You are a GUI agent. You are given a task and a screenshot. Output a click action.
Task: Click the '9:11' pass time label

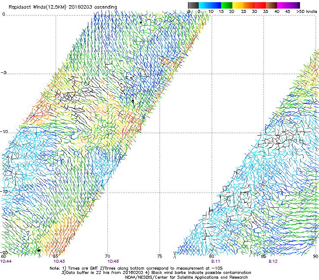click(x=216, y=261)
